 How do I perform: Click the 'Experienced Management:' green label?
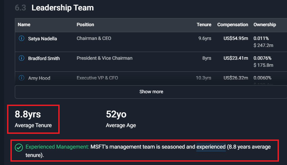57,147
